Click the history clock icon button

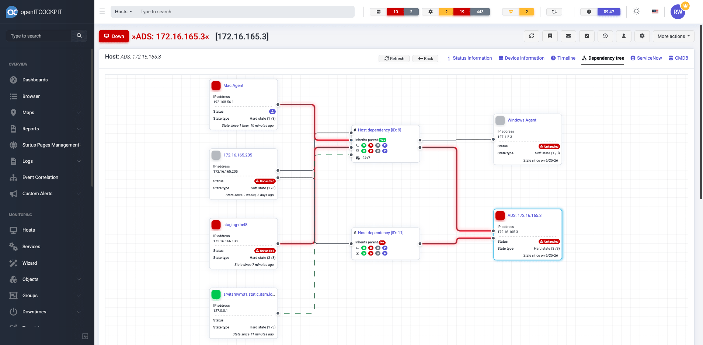605,36
